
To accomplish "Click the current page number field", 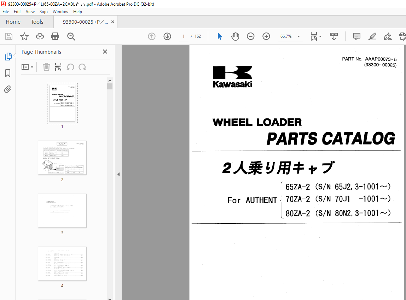I will (x=184, y=36).
